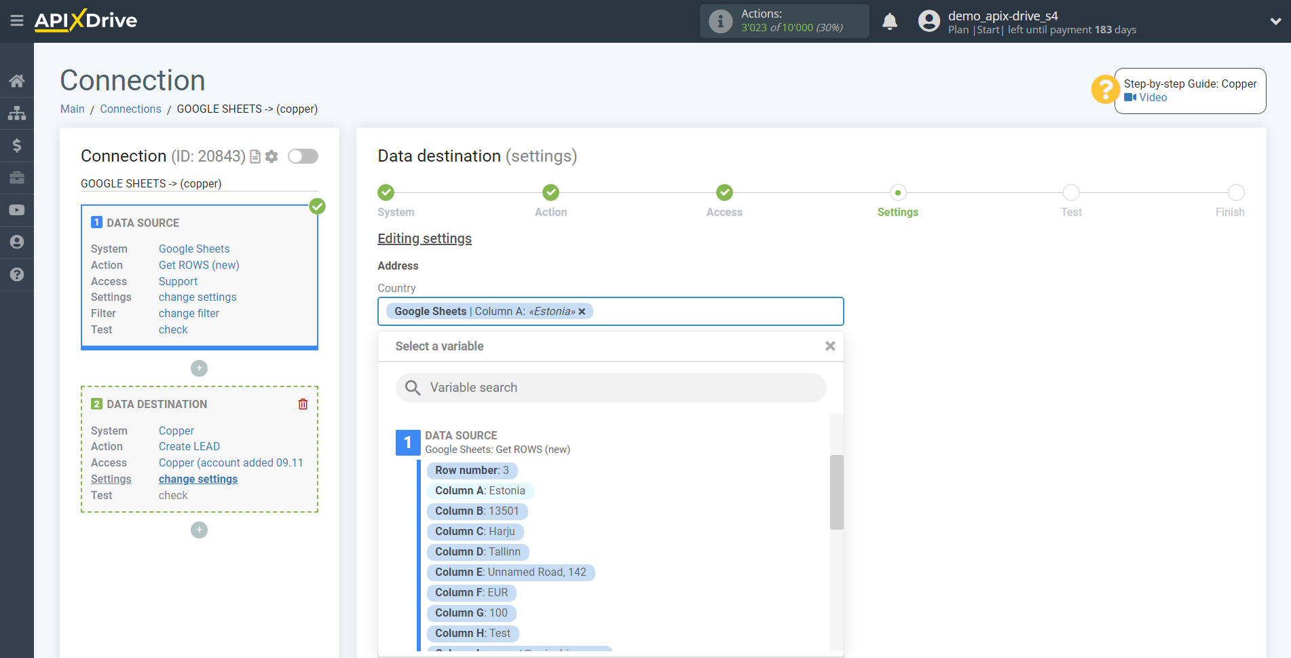This screenshot has height=658, width=1291.
Task: Open the Copper account access link
Action: [x=231, y=462]
